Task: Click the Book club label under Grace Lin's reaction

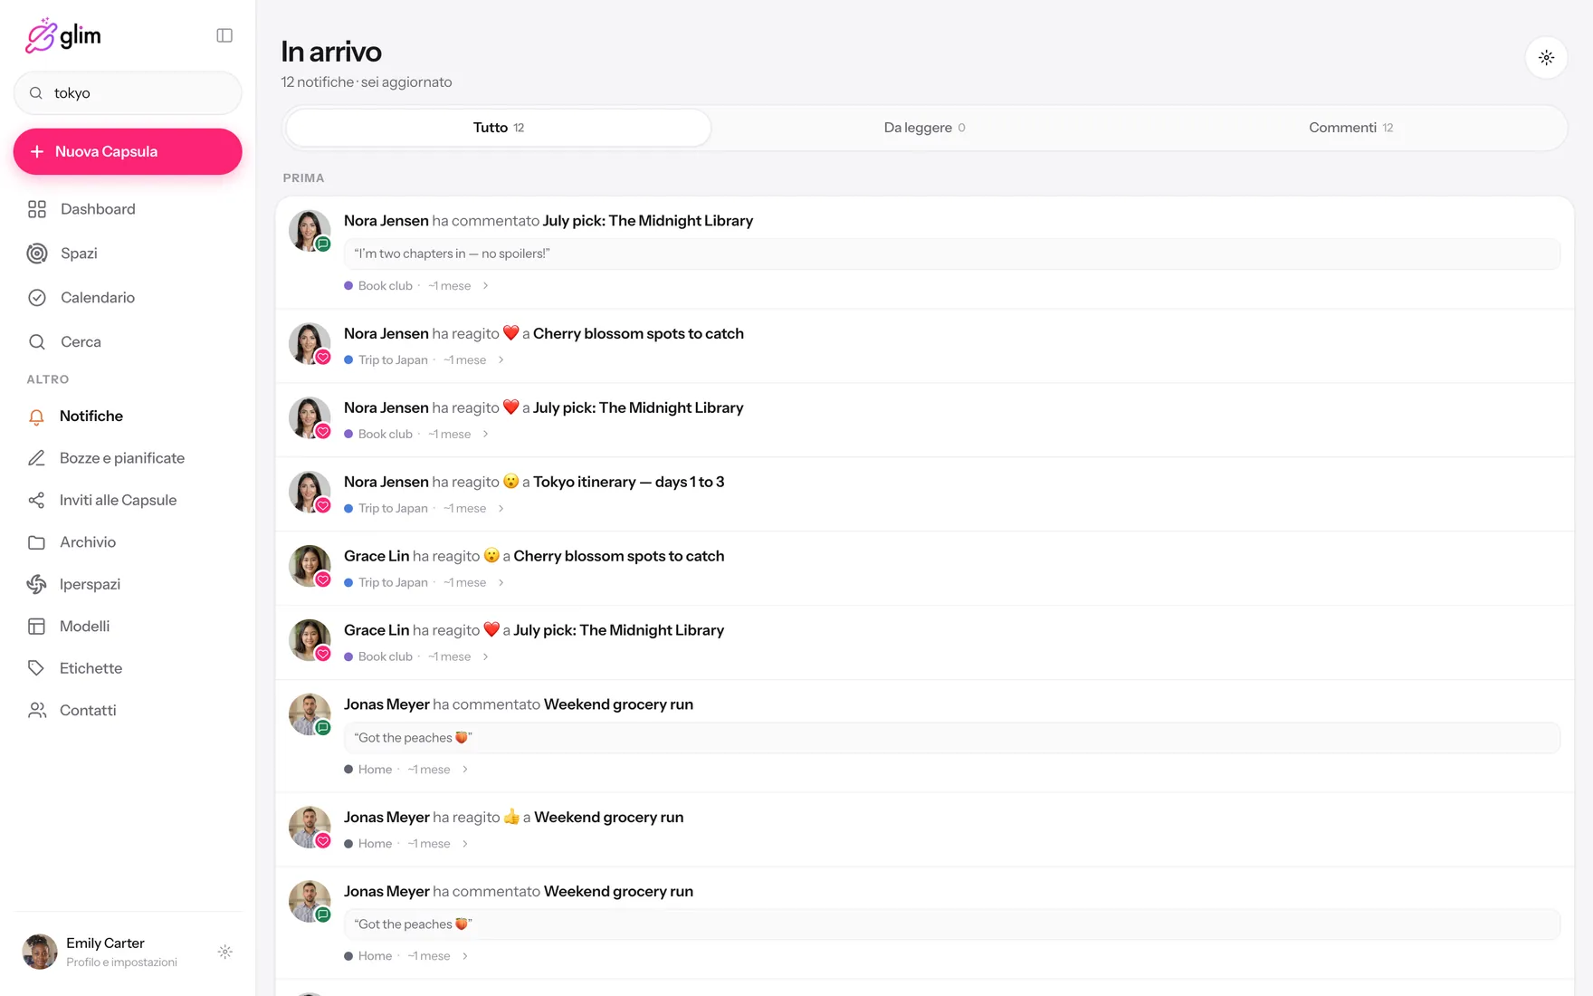Action: (386, 657)
